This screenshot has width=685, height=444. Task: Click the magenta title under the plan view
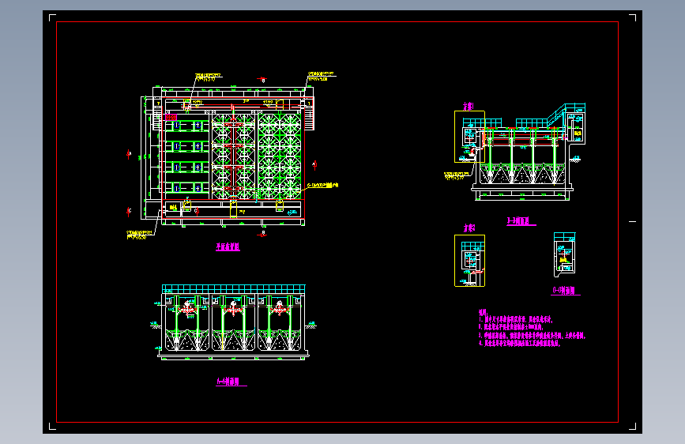click(228, 247)
